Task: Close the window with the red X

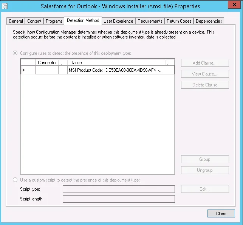Action: [234, 5]
